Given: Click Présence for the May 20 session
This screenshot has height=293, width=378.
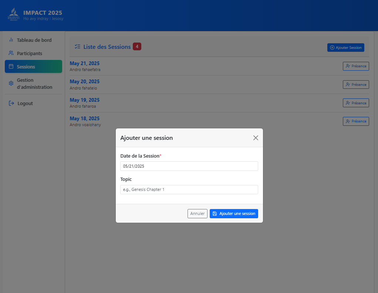Looking at the screenshot, I should [x=356, y=84].
